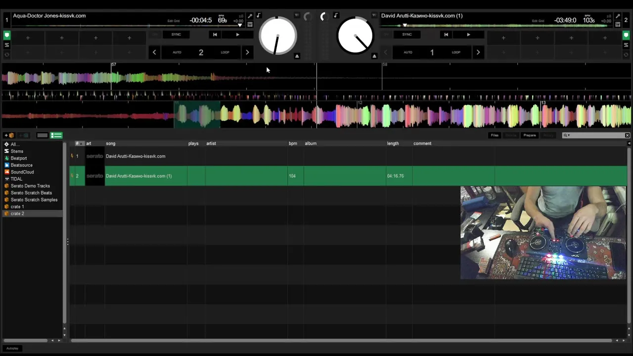Open Edit Grid for deck 2
This screenshot has height=356, width=633.
pyautogui.click(x=538, y=21)
